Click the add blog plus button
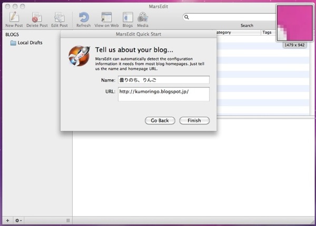This screenshot has height=226, width=316. coord(7,221)
